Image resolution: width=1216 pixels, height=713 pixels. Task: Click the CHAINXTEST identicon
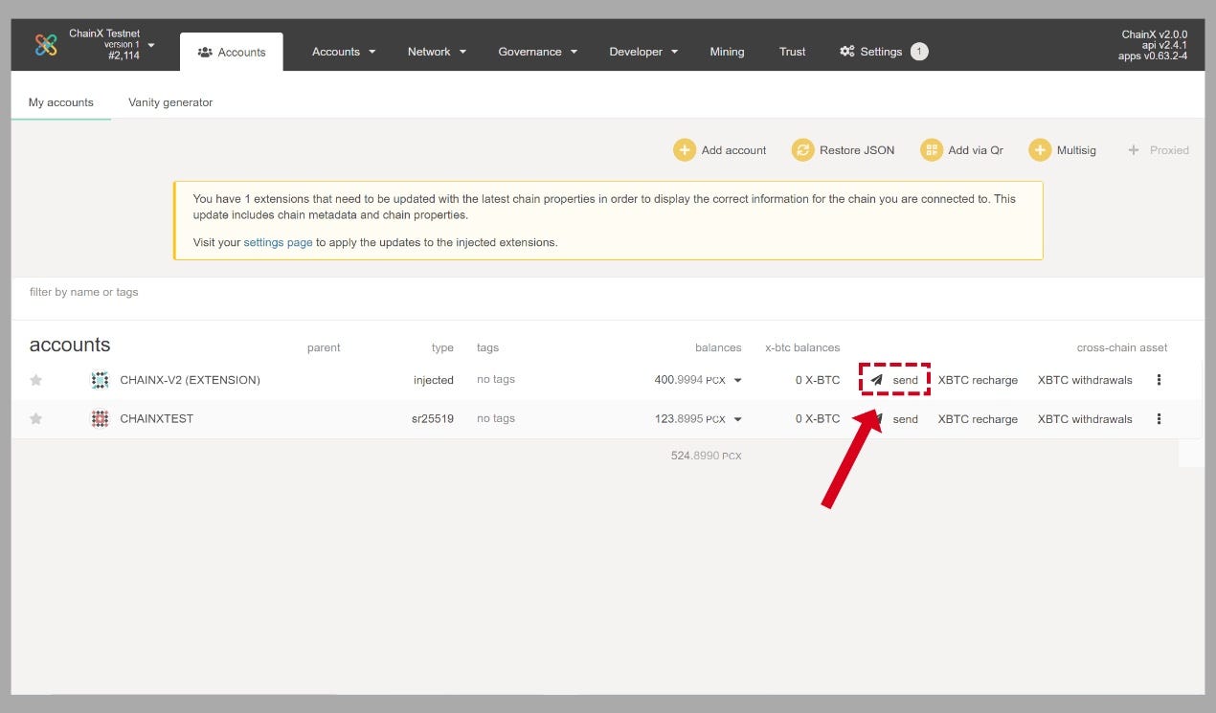coord(100,418)
